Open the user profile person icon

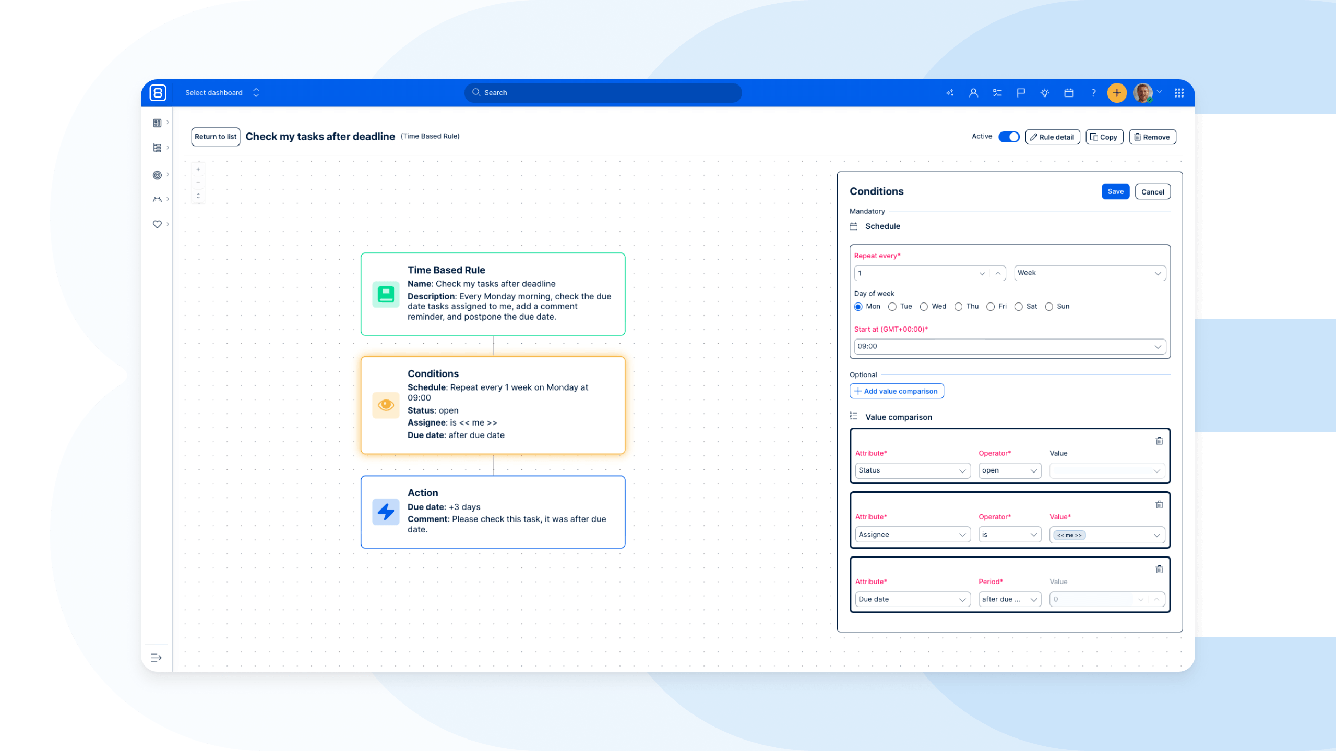[973, 93]
